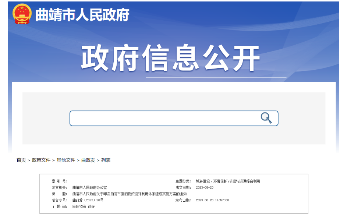Go to 首页 in the breadcrumb
The width and height of the screenshot is (347, 219).
21,160
